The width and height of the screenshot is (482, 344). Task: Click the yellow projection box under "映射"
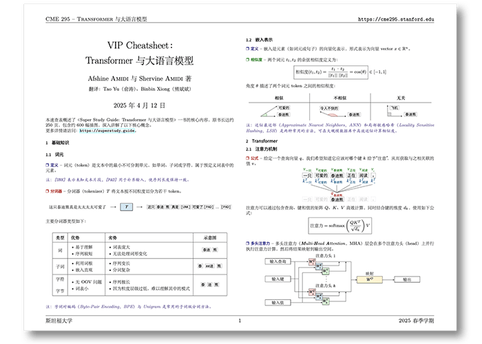(370, 279)
